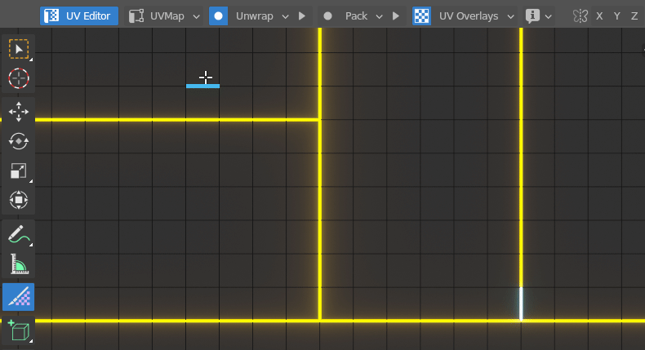645x350 pixels.
Task: Click the mirror butterfly icon
Action: [x=580, y=16]
